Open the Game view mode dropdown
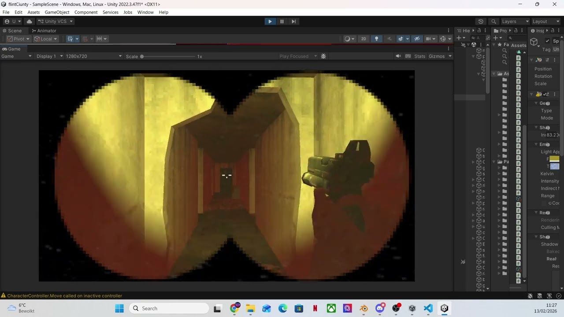Screen dimensions: 564x317 [16, 56]
